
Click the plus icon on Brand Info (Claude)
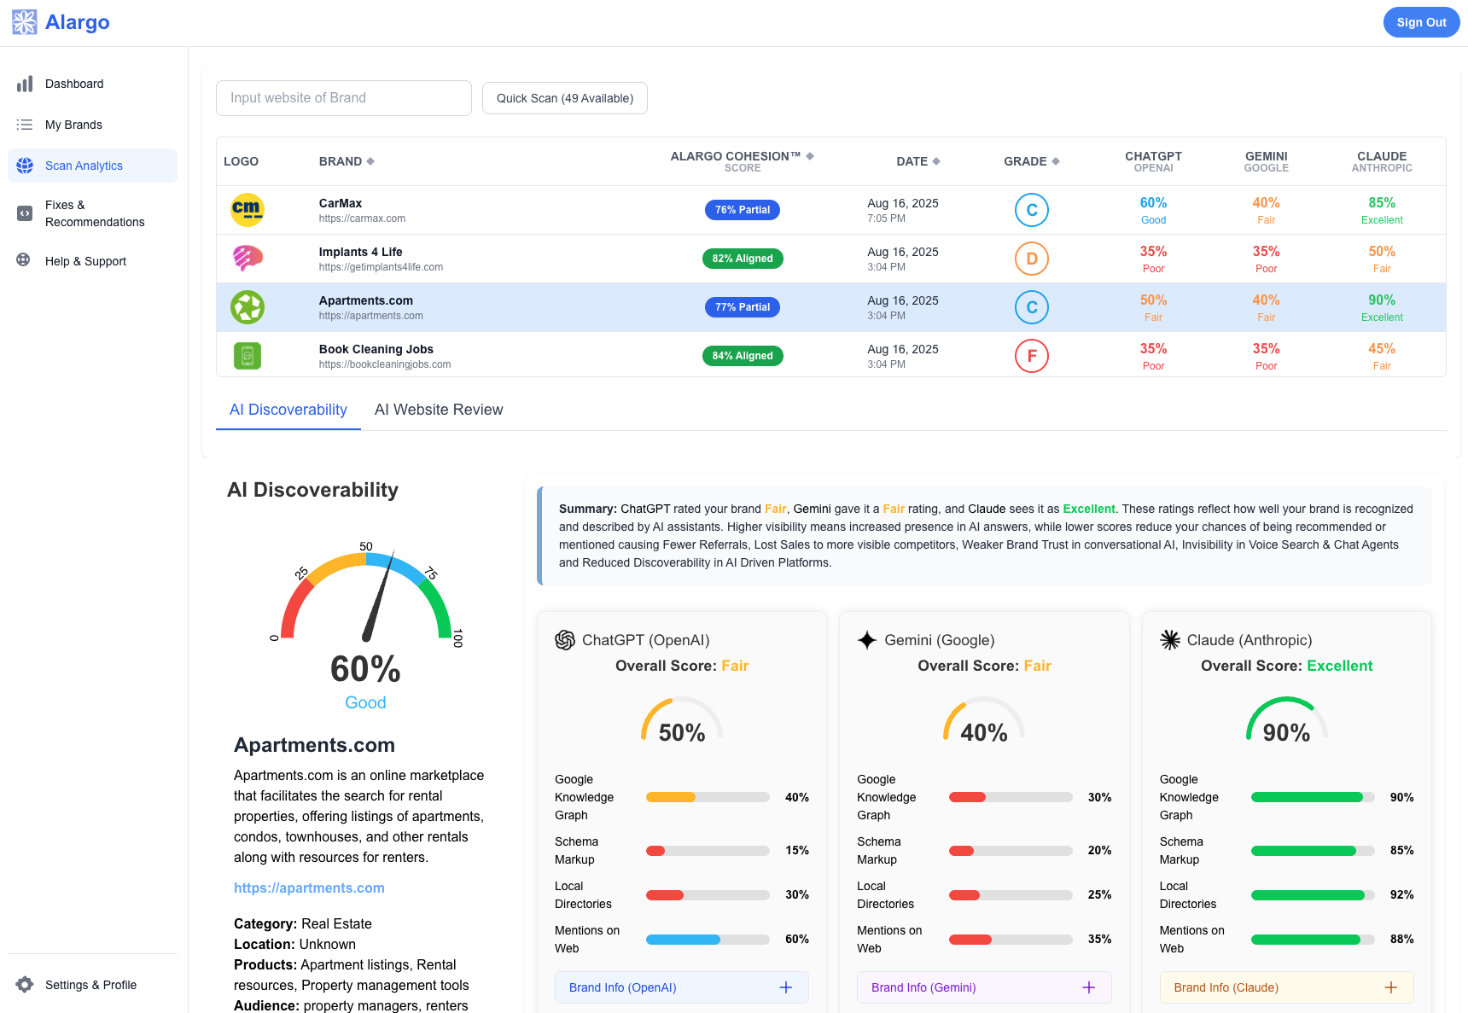tap(1391, 987)
